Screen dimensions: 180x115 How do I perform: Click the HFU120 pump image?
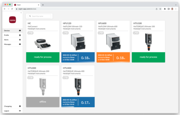click(x=78, y=42)
